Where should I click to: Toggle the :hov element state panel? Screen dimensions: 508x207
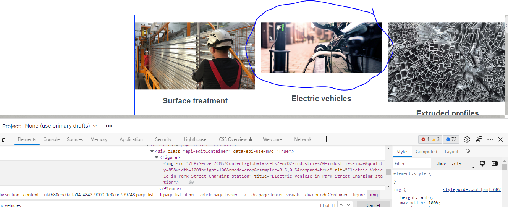pos(441,163)
